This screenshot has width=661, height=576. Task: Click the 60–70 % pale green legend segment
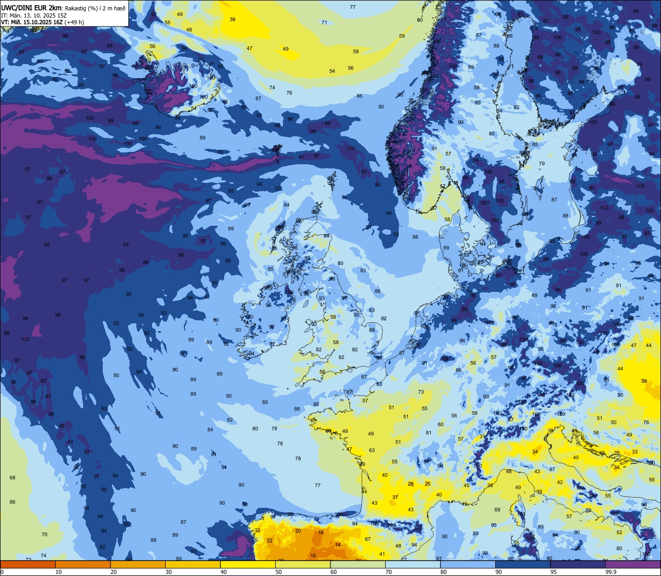tap(358, 564)
